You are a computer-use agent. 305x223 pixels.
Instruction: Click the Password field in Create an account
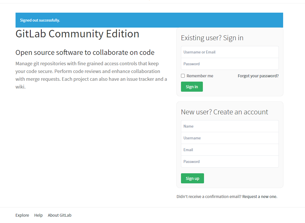[x=230, y=162]
